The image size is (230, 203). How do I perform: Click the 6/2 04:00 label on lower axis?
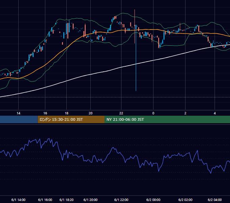point(214,200)
